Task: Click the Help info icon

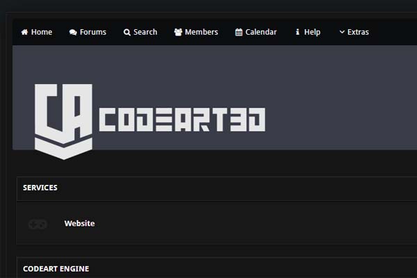Action: (297, 32)
